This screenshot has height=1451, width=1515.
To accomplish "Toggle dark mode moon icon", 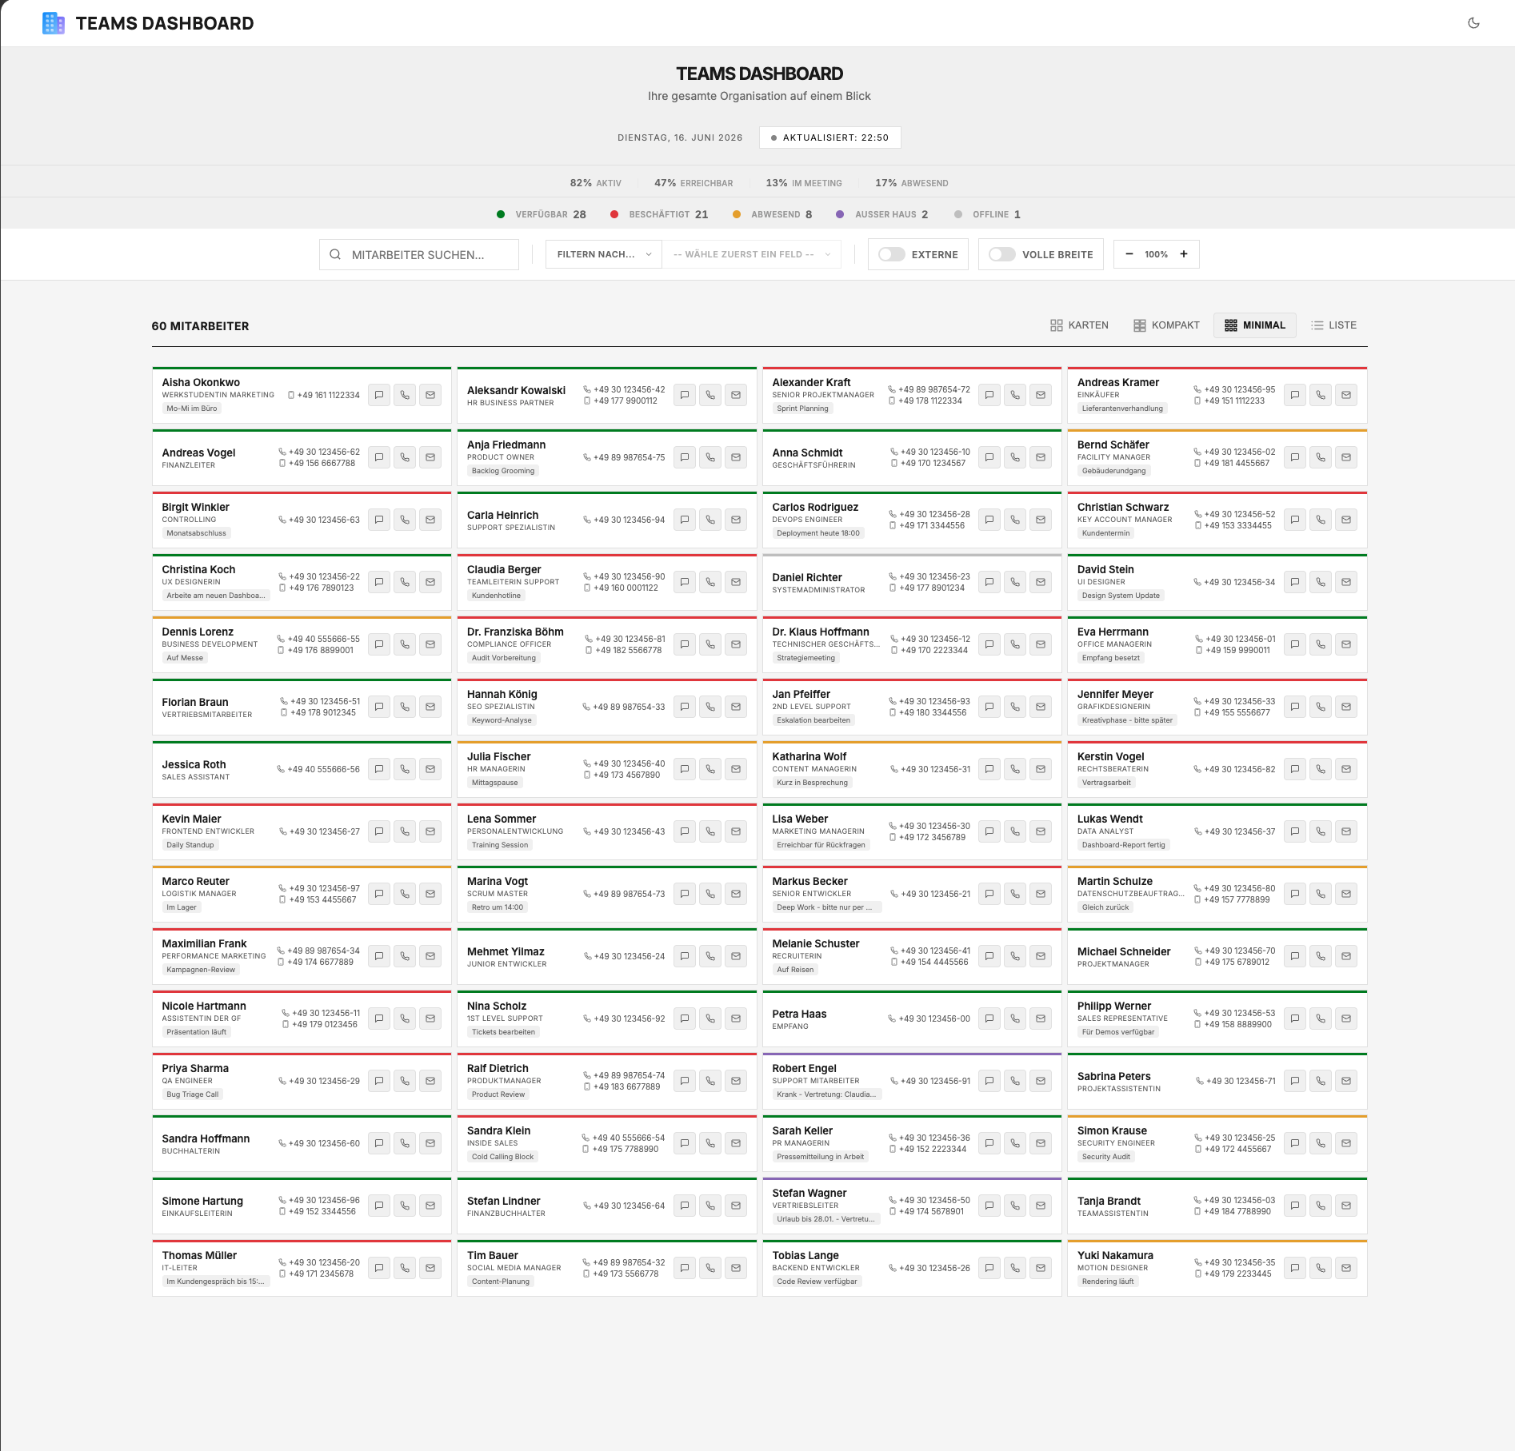I will pos(1473,23).
